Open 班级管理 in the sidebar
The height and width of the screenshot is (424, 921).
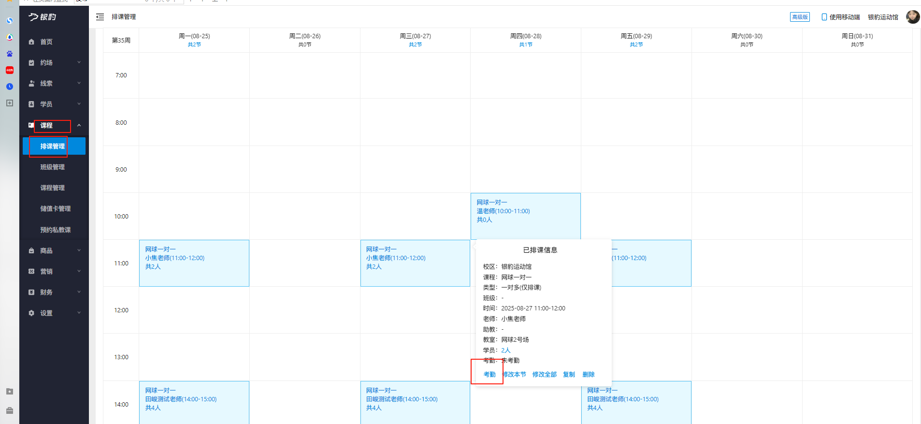[52, 167]
